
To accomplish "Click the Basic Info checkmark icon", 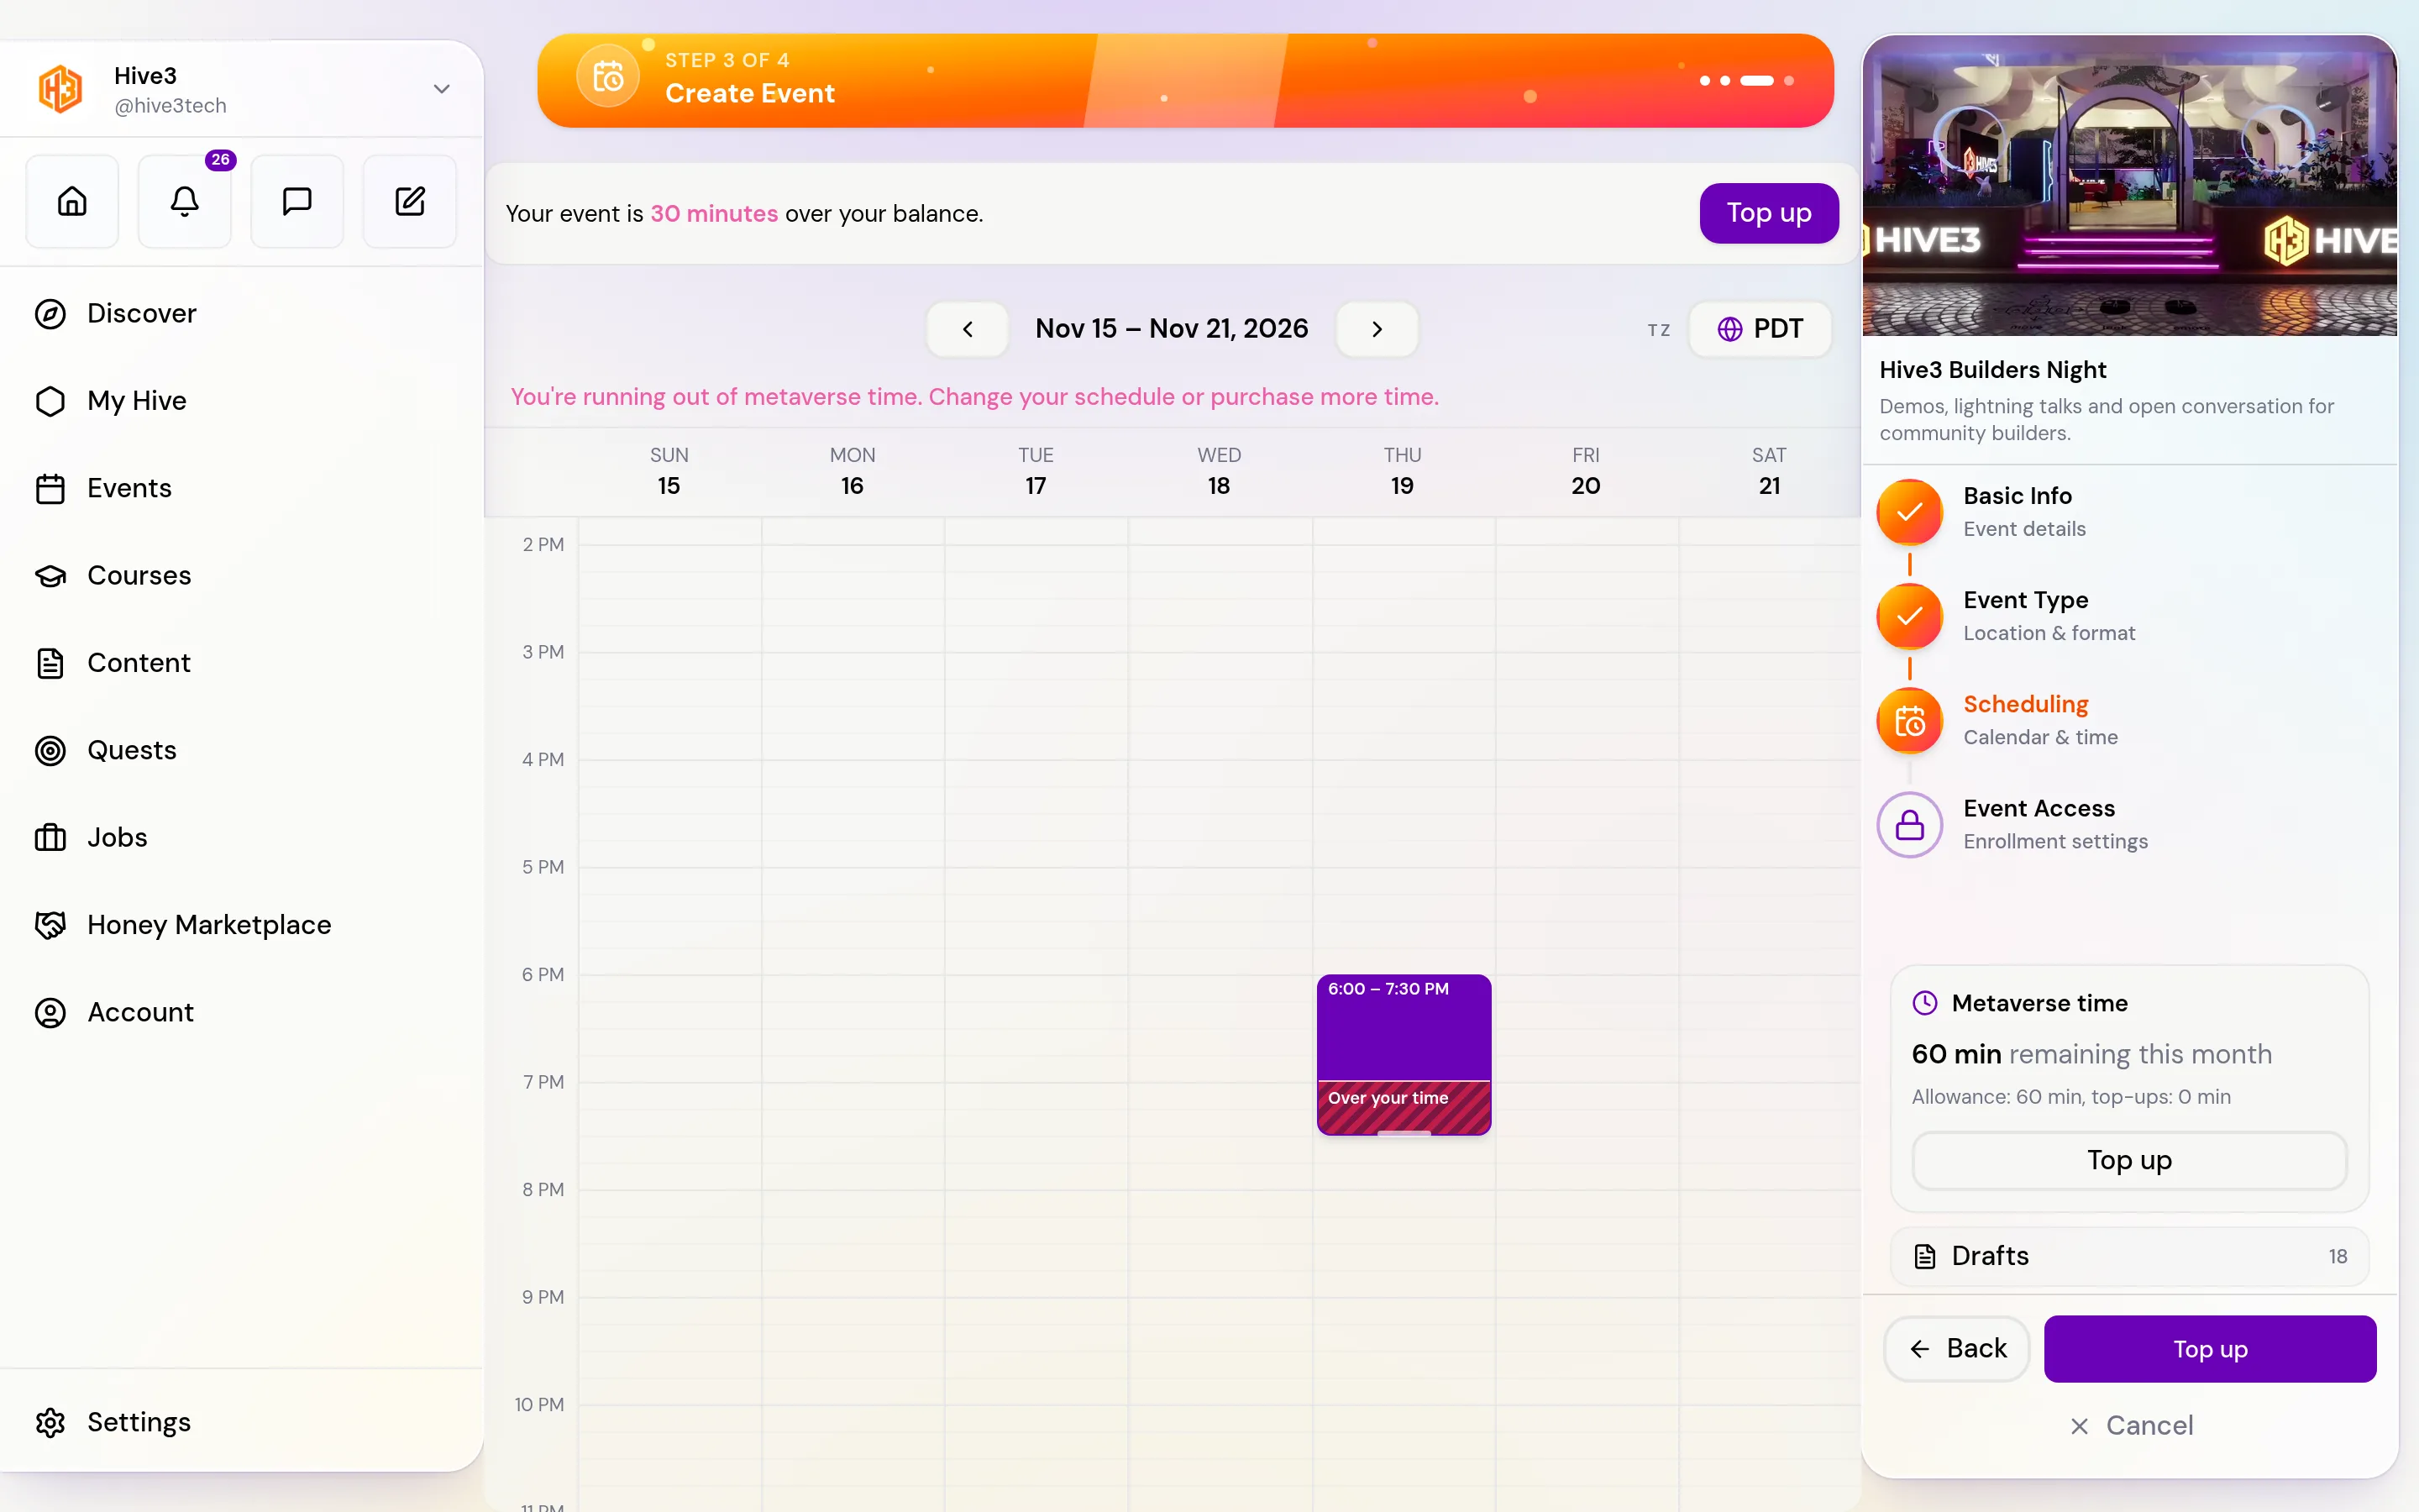I will 1909,512.
